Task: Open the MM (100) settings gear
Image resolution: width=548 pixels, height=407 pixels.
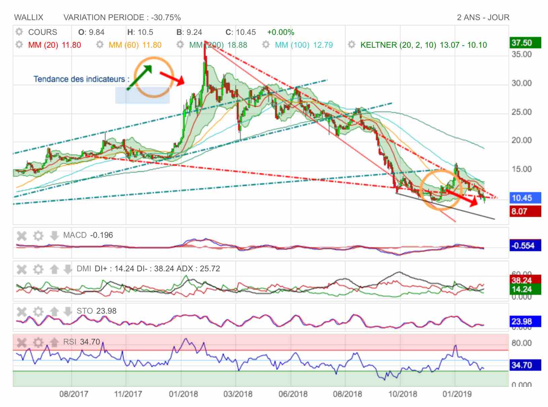Action: [x=266, y=45]
